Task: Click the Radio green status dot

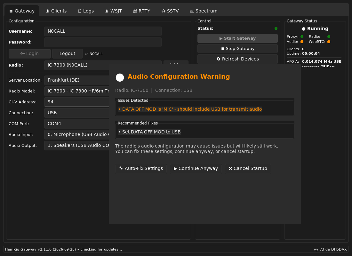Action: pyautogui.click(x=329, y=36)
